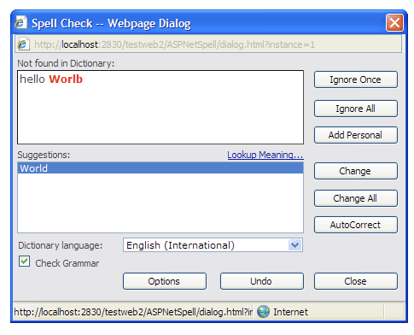The width and height of the screenshot is (414, 335).
Task: Click the Ignore All button
Action: click(x=355, y=109)
